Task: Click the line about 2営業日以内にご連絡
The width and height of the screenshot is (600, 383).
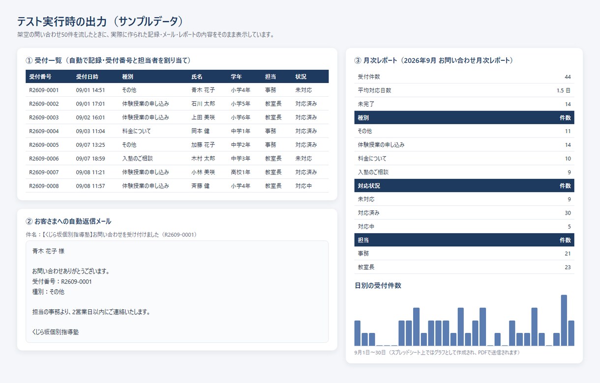Action: [x=91, y=312]
